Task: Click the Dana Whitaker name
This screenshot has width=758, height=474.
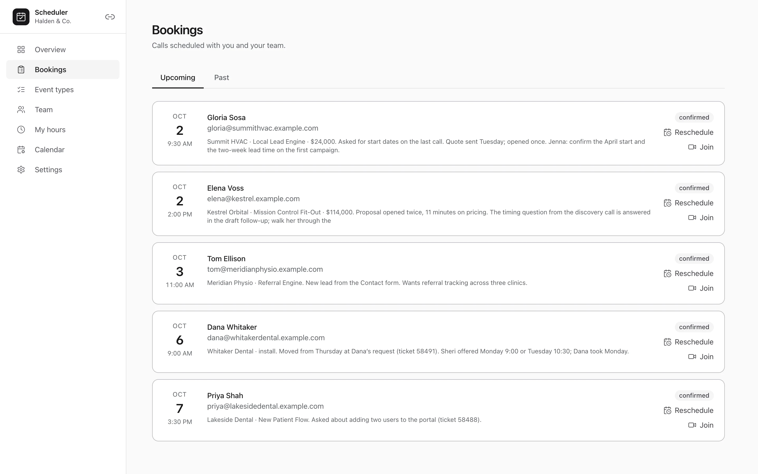Action: pyautogui.click(x=232, y=327)
